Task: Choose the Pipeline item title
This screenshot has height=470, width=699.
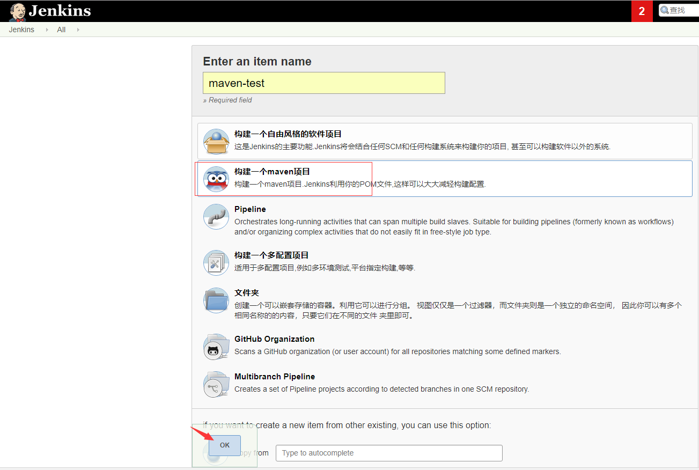Action: [x=250, y=209]
